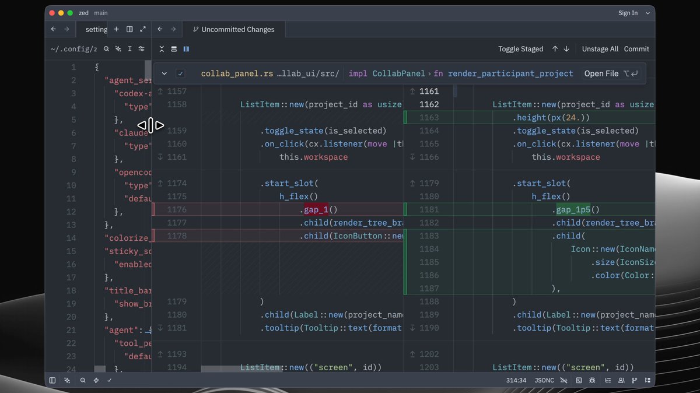Go forward in the Uncommitted Changes pane
700x393 pixels.
click(173, 29)
